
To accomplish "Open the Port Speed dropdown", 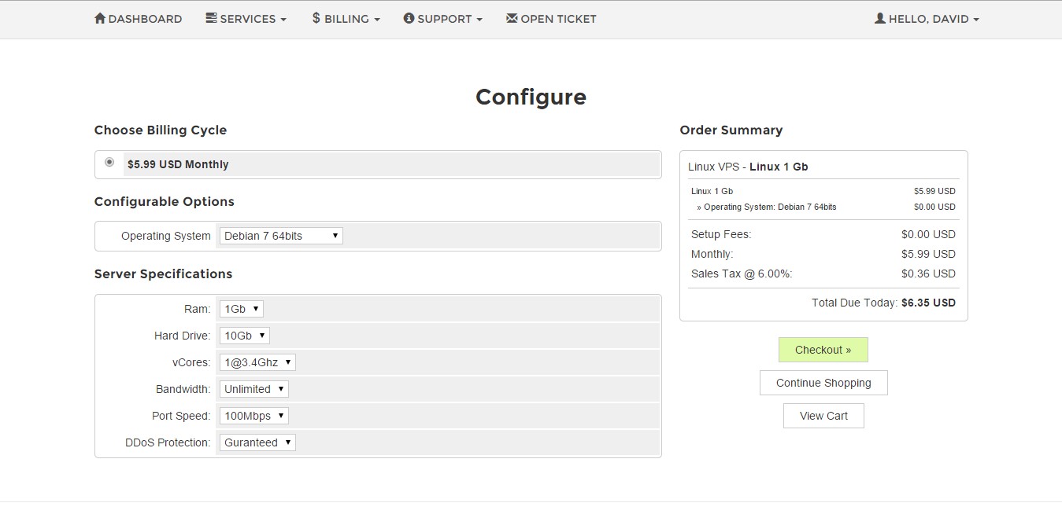I will coord(254,417).
